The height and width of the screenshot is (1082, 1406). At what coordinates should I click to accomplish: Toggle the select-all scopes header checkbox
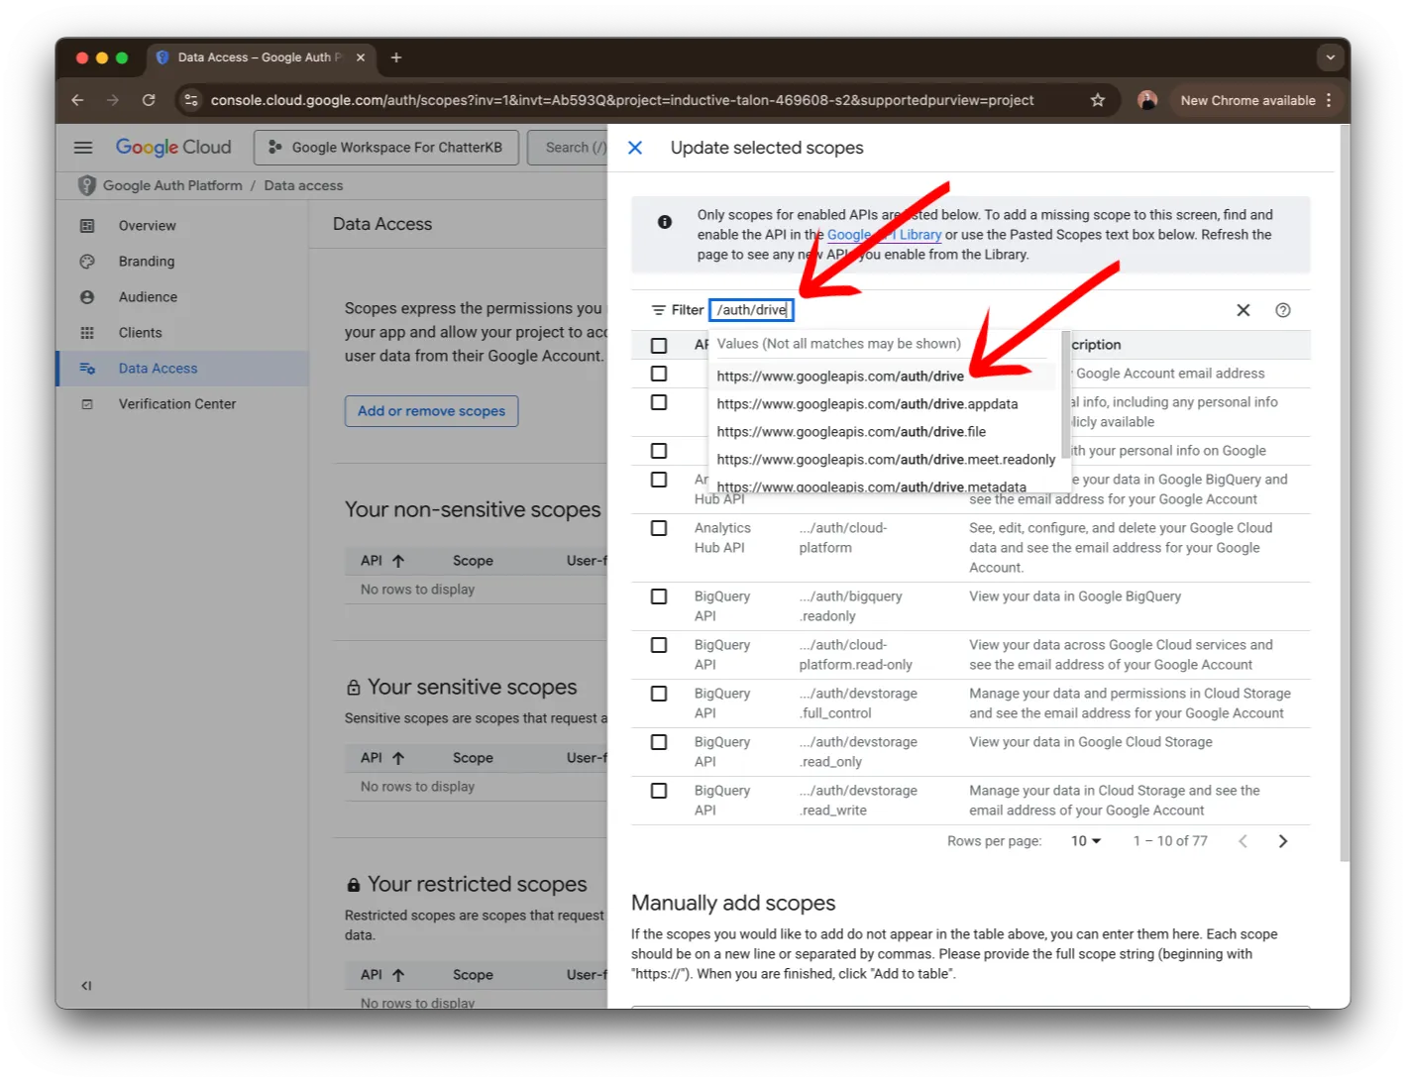[x=659, y=346]
